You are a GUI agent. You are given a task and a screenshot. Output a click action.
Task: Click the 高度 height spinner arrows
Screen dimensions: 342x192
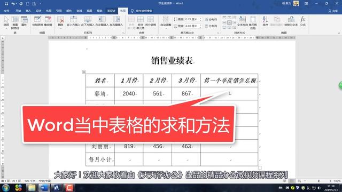coord(201,19)
